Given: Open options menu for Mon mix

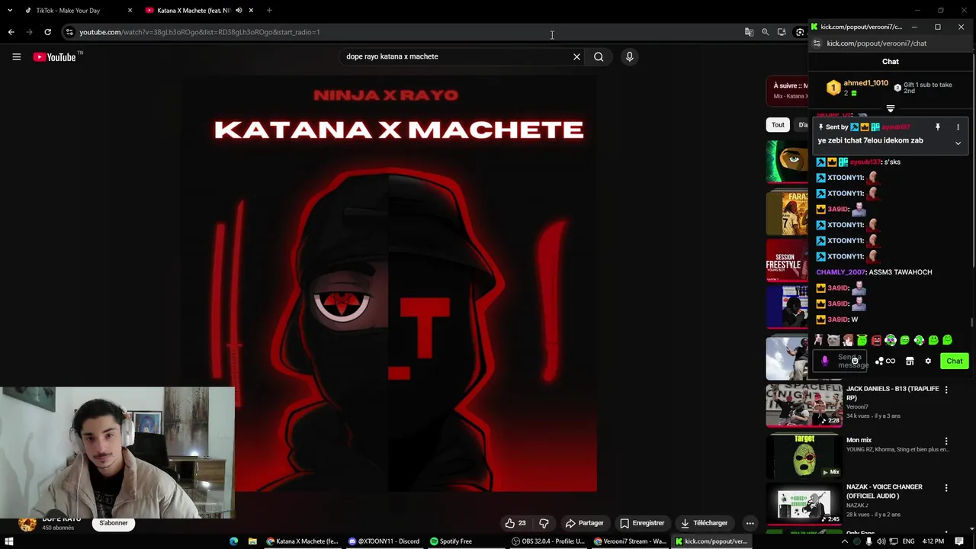Looking at the screenshot, I should point(946,441).
